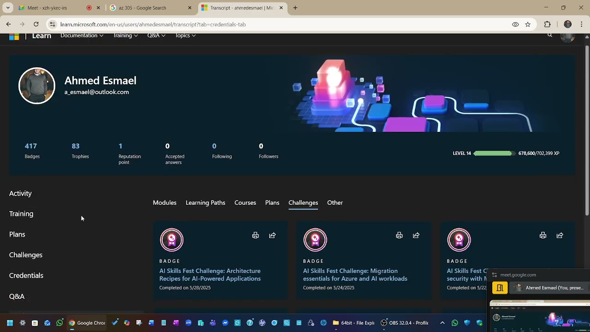Open Windows Start menu
The height and width of the screenshot is (332, 590).
click(x=10, y=323)
